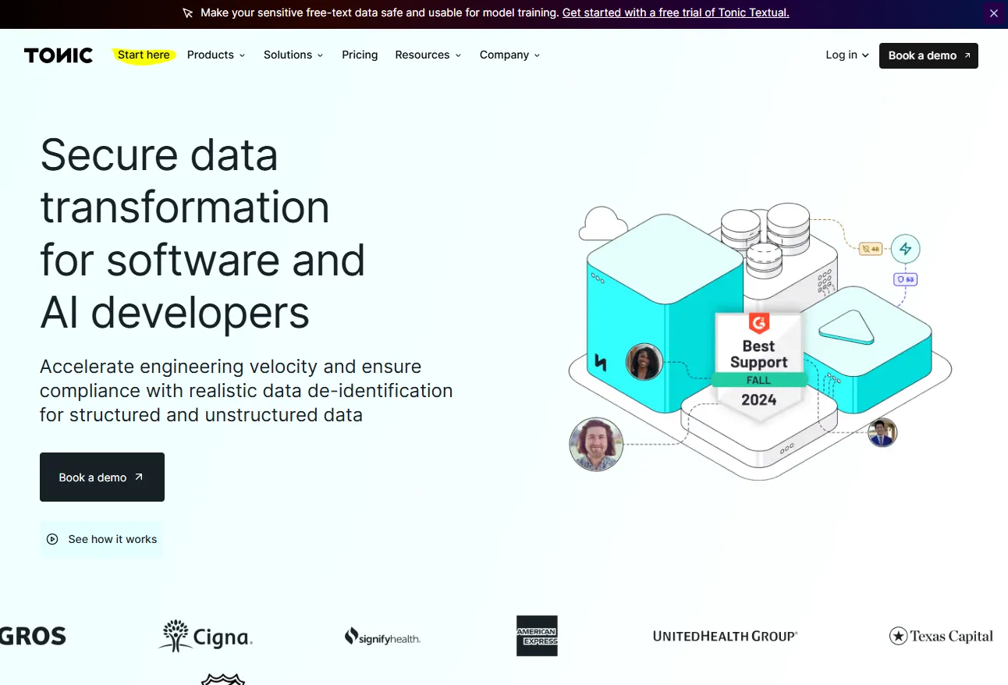Open the Company menu

click(509, 55)
